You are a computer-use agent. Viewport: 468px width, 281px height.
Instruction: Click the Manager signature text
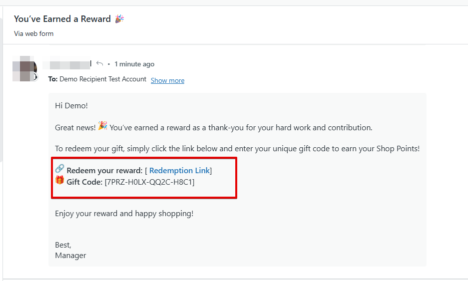pos(70,256)
